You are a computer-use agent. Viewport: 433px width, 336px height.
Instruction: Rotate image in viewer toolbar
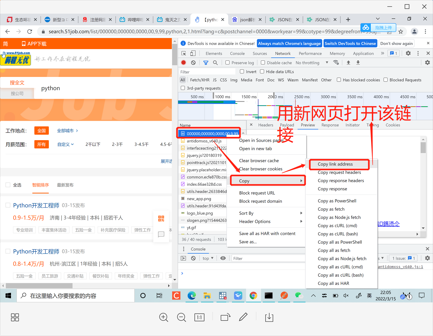[x=225, y=317]
